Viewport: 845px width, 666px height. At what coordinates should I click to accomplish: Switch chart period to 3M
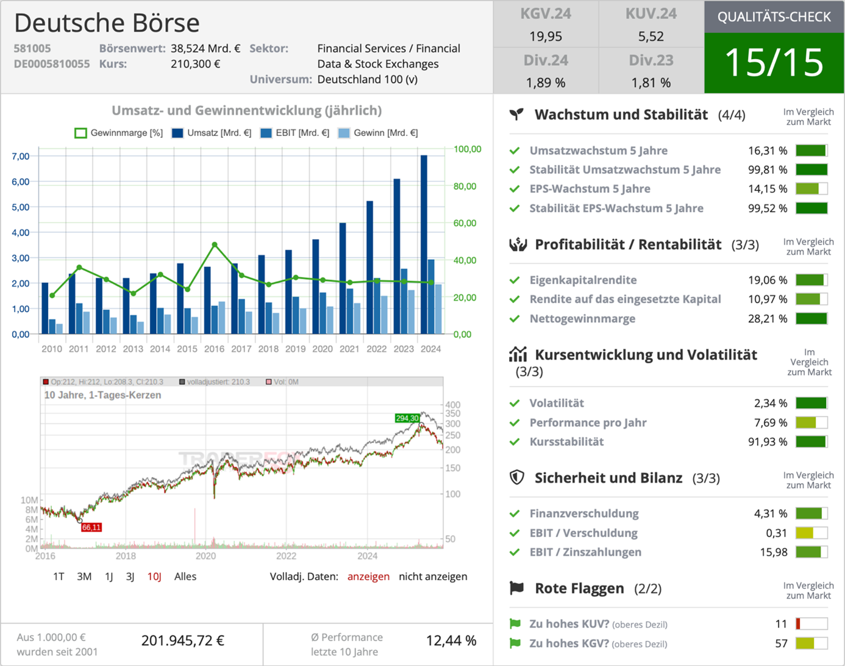(84, 576)
